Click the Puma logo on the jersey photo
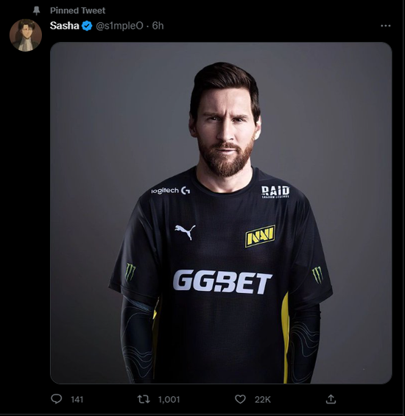The width and height of the screenshot is (405, 416). [185, 232]
